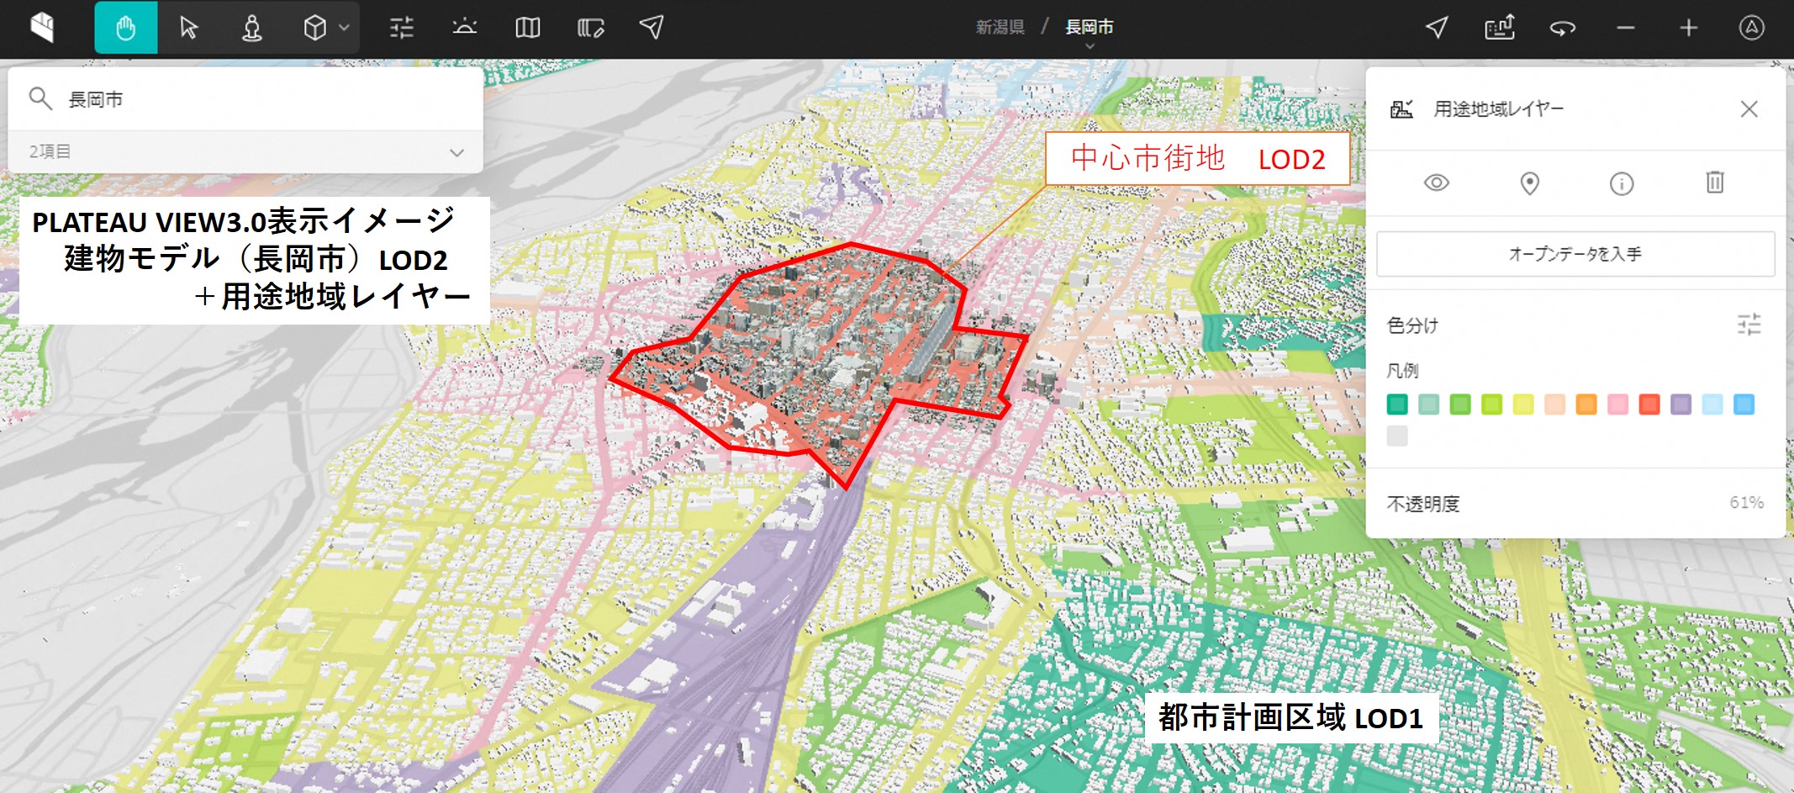The width and height of the screenshot is (1794, 793).
Task: Select the orange legend swatch
Action: pos(1586,404)
